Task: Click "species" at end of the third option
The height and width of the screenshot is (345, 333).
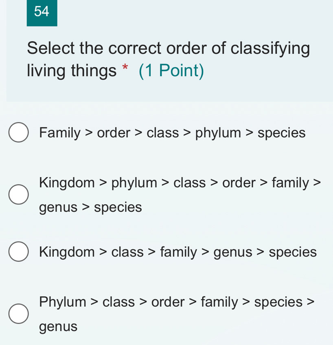Action: point(292,253)
